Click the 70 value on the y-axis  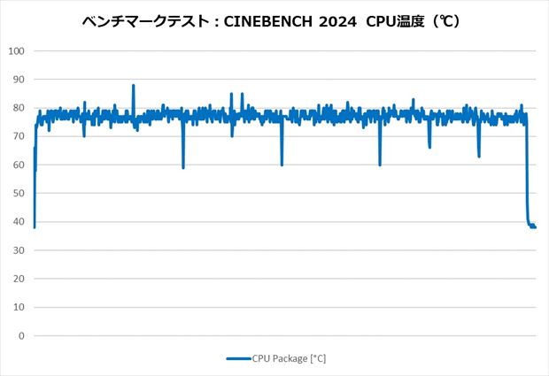(x=18, y=136)
